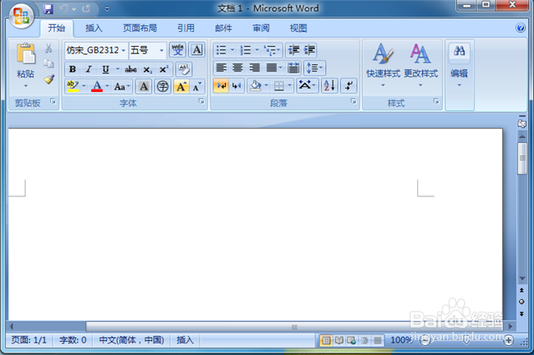The height and width of the screenshot is (355, 534).
Task: Toggle character shading A
Action: point(144,86)
